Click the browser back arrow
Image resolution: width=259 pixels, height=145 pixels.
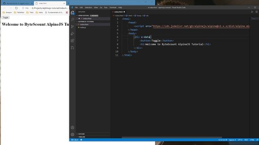[4, 8]
